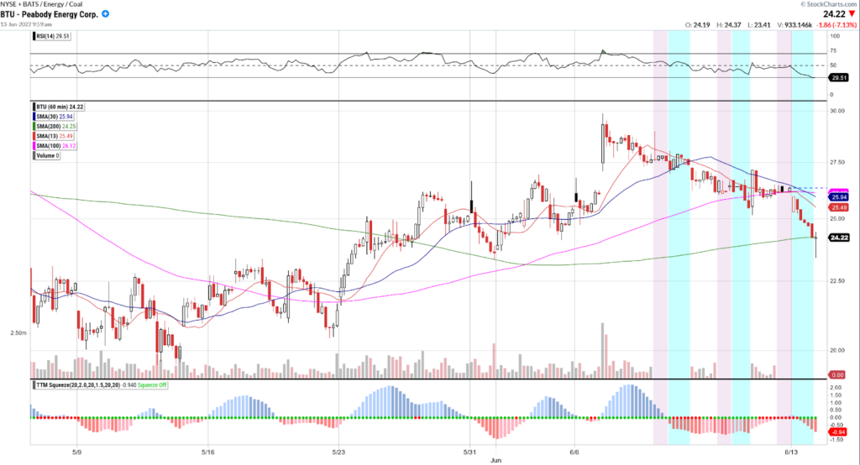Click the SMA(30) 25.94 legend entry
The width and height of the screenshot is (860, 465).
pos(53,117)
